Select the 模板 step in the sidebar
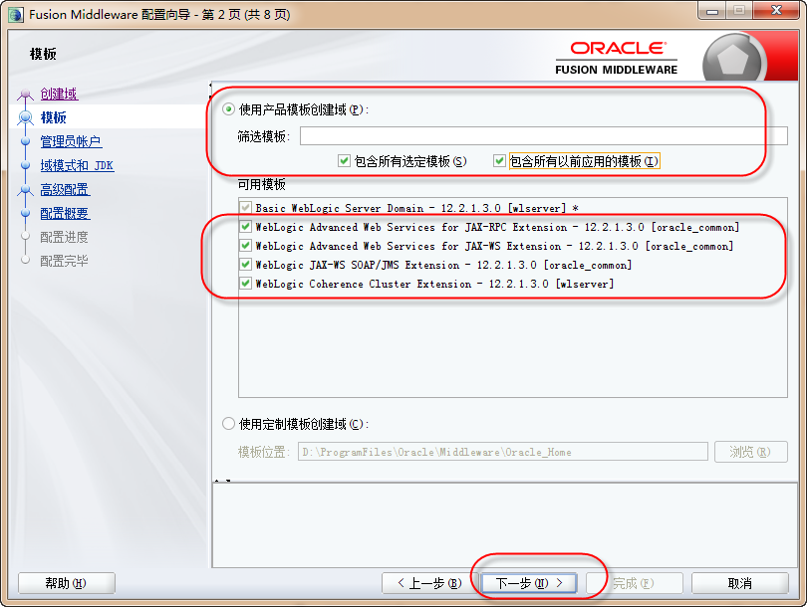Screen dimensions: 807x607 pyautogui.click(x=53, y=117)
